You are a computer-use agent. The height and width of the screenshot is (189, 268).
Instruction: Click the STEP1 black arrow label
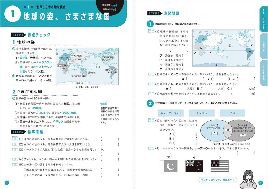click(x=19, y=35)
